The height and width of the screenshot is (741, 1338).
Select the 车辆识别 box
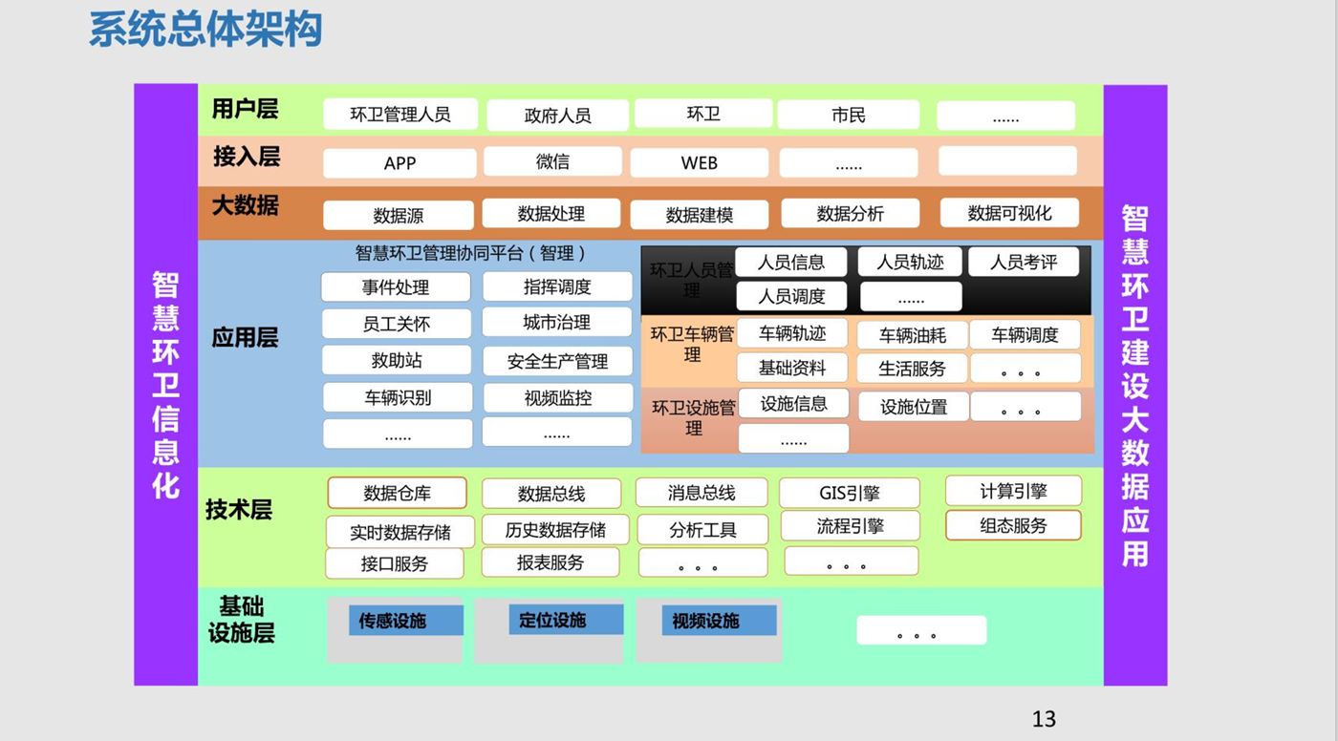click(x=398, y=397)
